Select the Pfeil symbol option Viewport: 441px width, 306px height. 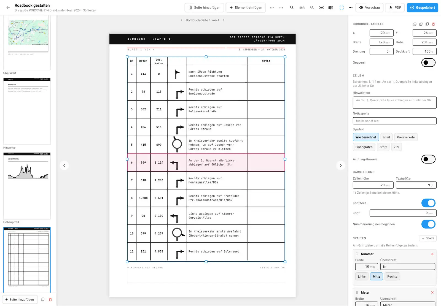point(386,137)
